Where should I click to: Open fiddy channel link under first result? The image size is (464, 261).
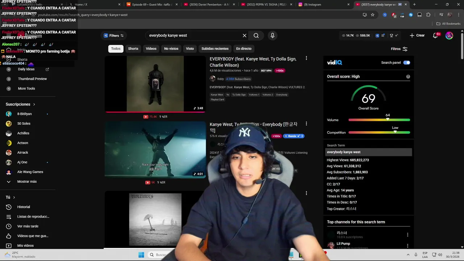(x=220, y=79)
